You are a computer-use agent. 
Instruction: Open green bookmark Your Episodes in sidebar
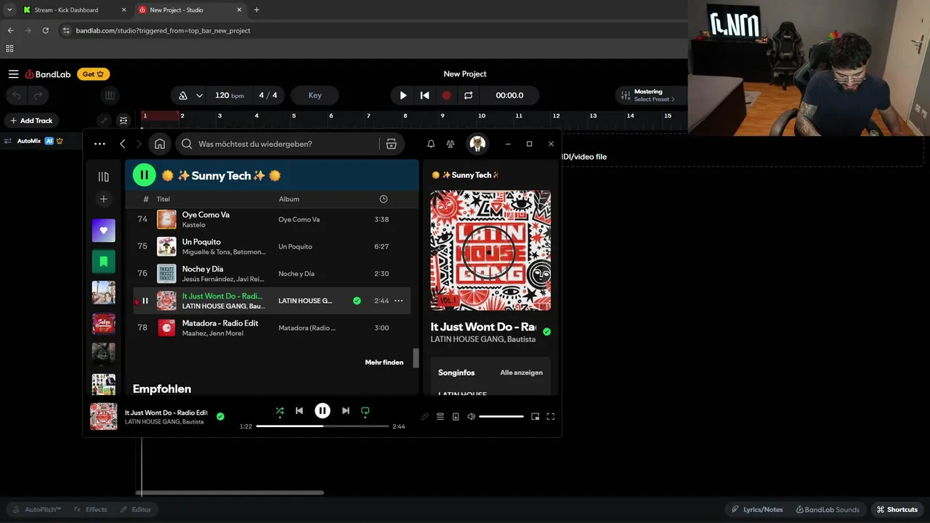(103, 261)
